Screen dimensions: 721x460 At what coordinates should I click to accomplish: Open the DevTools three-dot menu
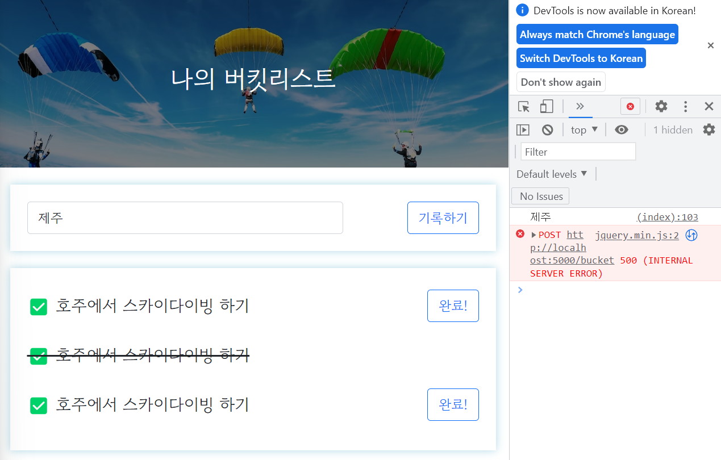tap(686, 106)
